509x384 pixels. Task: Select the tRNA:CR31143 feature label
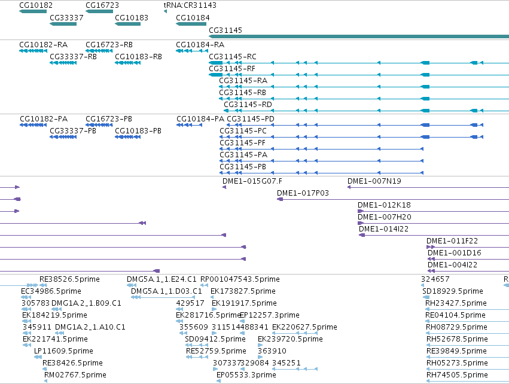click(190, 5)
